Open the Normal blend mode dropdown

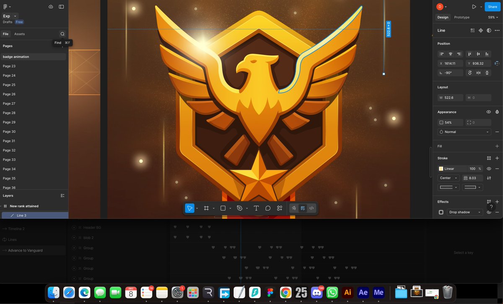(464, 132)
